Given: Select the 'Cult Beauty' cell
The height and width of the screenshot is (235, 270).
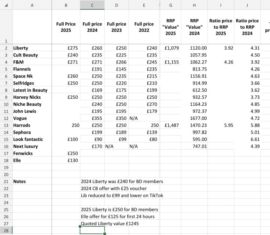Looking at the screenshot, I should click(32, 55).
